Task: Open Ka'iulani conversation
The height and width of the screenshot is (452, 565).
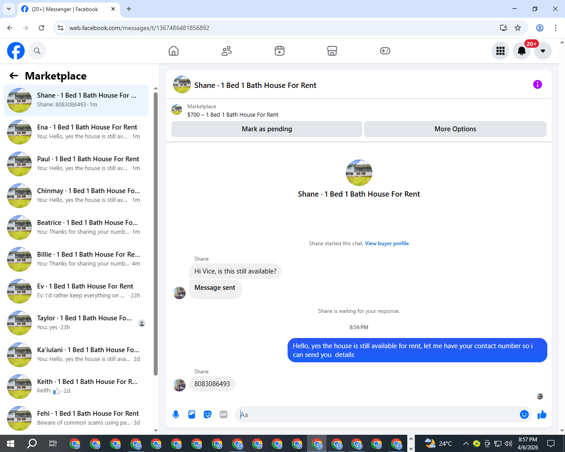Action: (76, 355)
